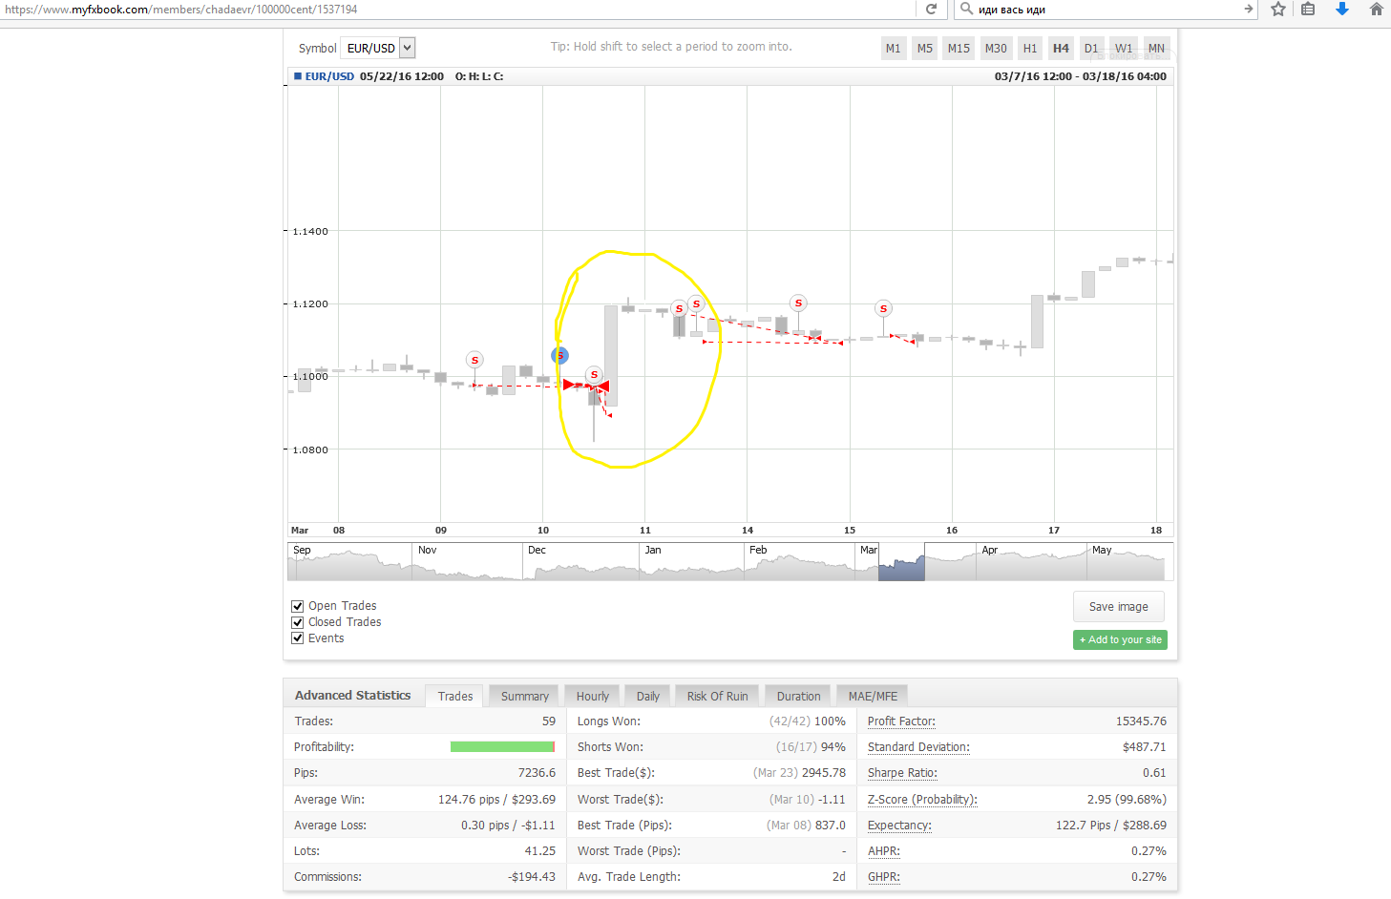This screenshot has height=899, width=1391.
Task: Set chart to D1 timeframe
Action: click(x=1091, y=48)
